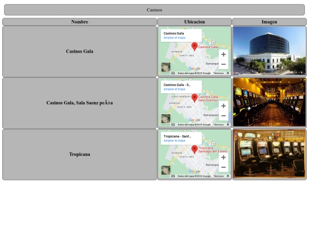
Task: Open Ampliar el mapa link in second row map
Action: 175,89
